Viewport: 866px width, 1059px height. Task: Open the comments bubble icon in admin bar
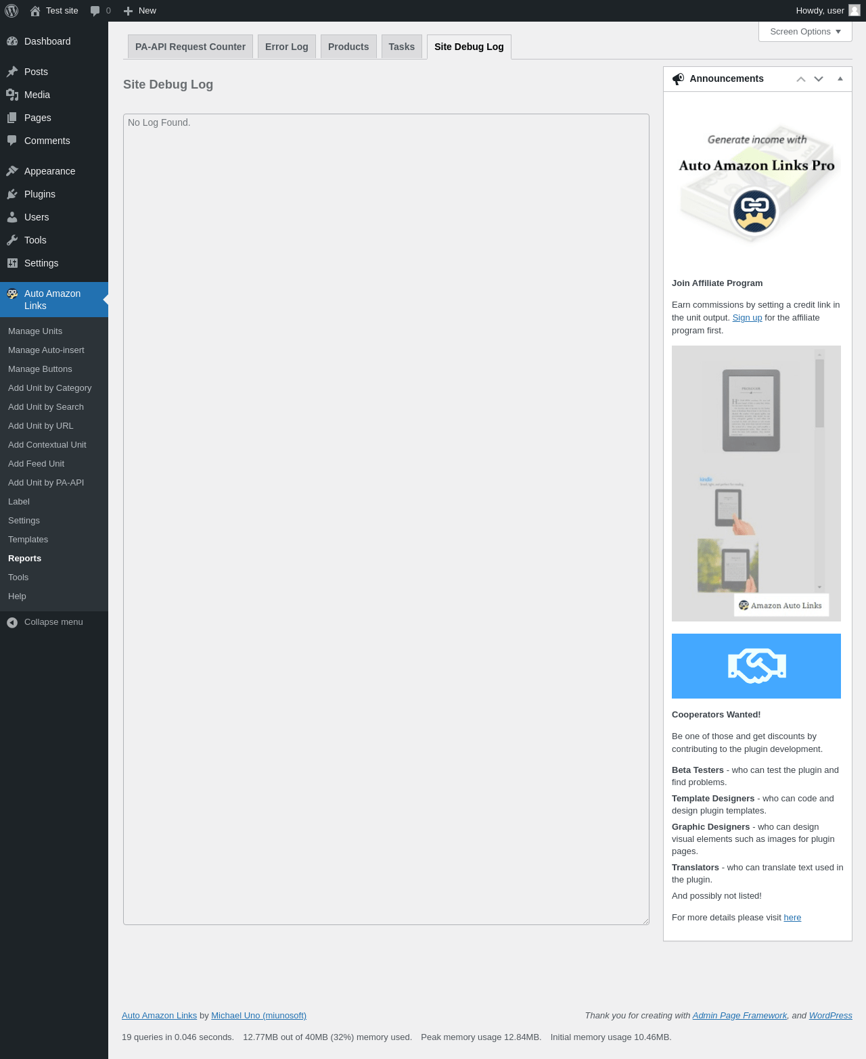[x=95, y=11]
